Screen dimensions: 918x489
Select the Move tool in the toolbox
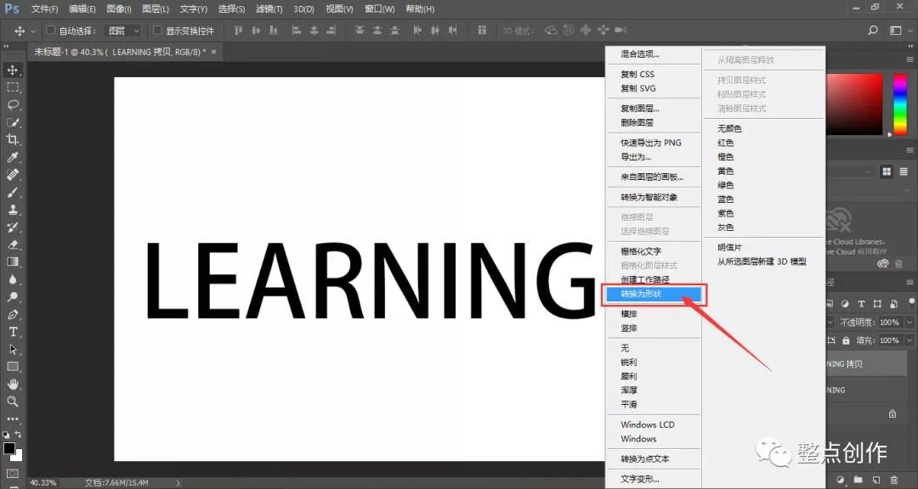[x=12, y=70]
